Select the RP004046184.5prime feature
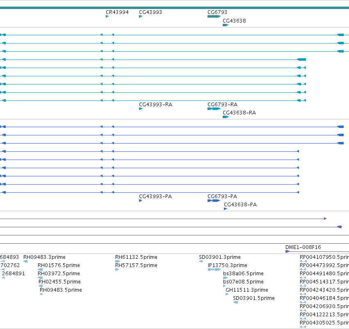This screenshot has height=329, width=349. coord(303,302)
